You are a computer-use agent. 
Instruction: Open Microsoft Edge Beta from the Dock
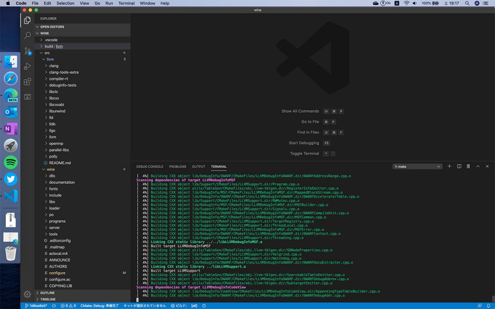(11, 95)
